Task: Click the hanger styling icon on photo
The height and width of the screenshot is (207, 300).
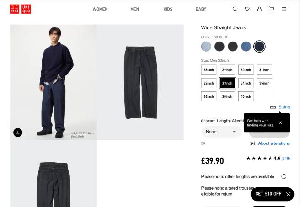Action: (x=17, y=133)
